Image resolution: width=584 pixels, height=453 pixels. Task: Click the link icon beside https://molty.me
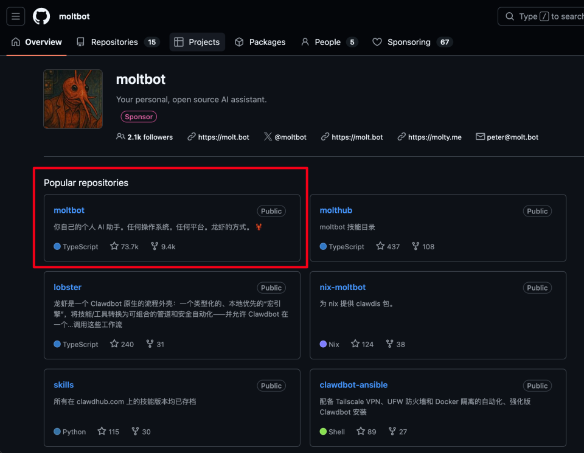(401, 137)
